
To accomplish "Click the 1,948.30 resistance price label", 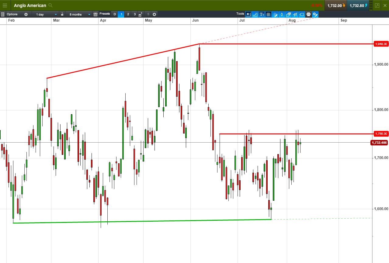I will coord(381,44).
